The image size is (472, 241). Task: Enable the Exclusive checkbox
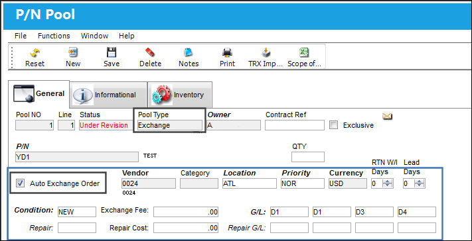333,125
